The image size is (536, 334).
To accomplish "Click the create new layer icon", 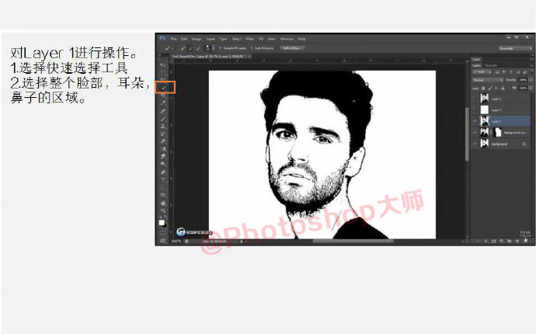I will click(517, 241).
